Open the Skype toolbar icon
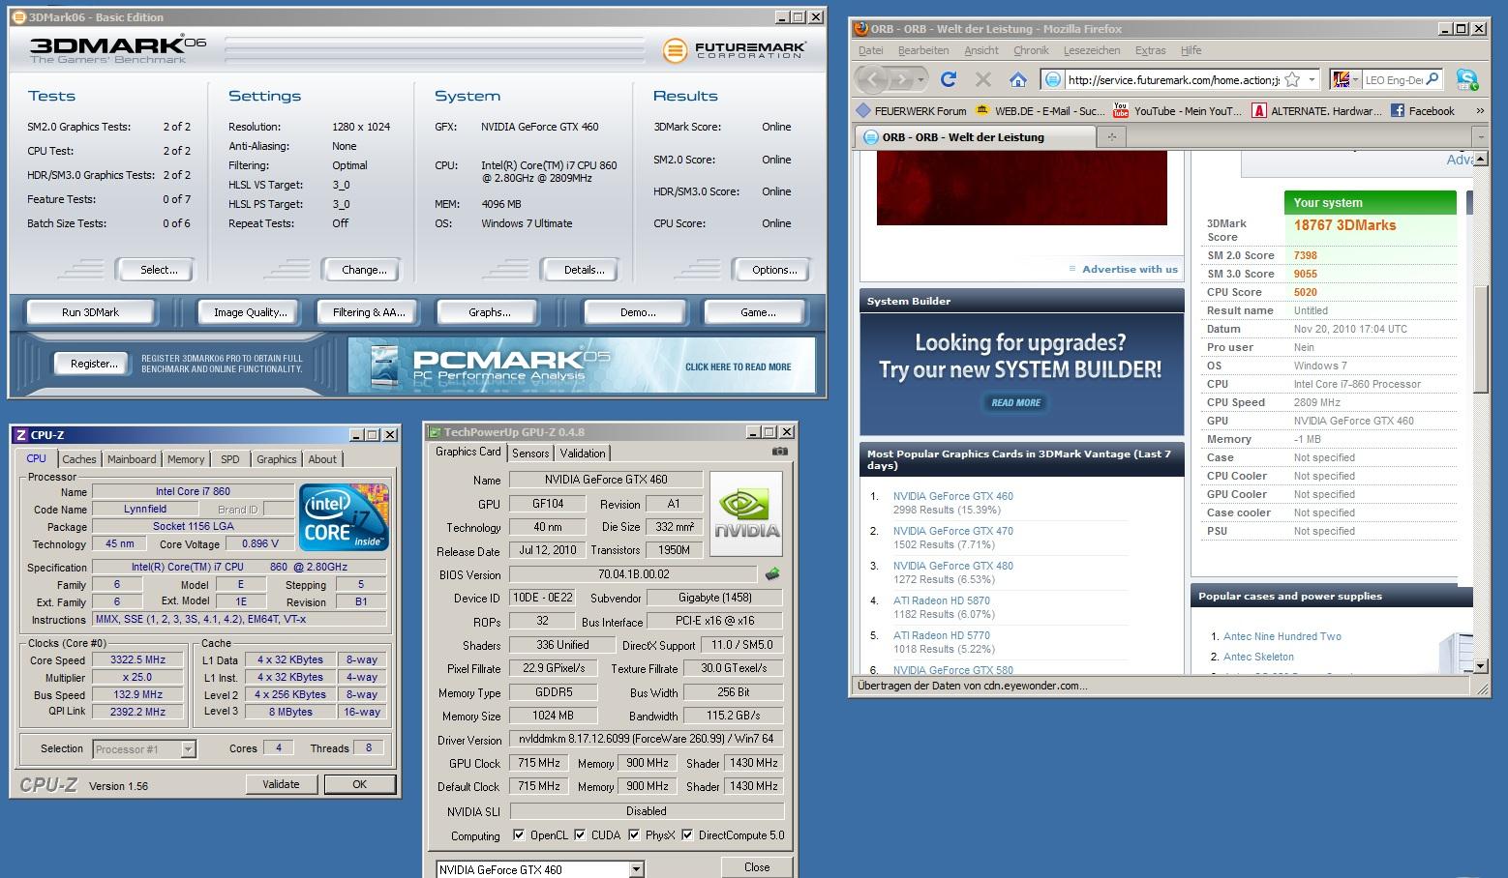Screen dimensions: 1508x878 coord(1467,79)
